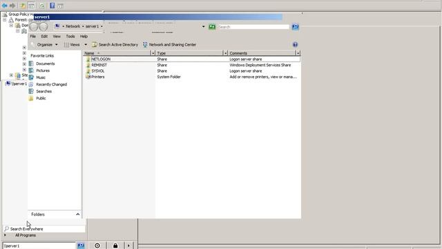Viewport: 442px width, 249px height.
Task: Click the green refresh button beside address bar
Action: coord(212,27)
